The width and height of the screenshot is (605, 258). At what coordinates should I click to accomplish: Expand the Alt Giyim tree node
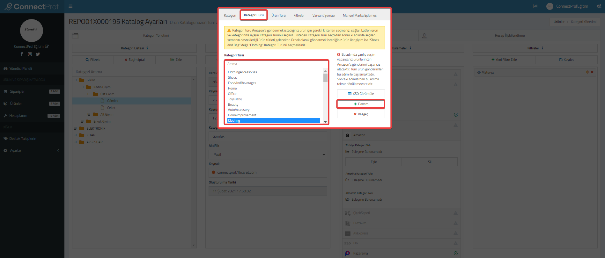point(89,114)
